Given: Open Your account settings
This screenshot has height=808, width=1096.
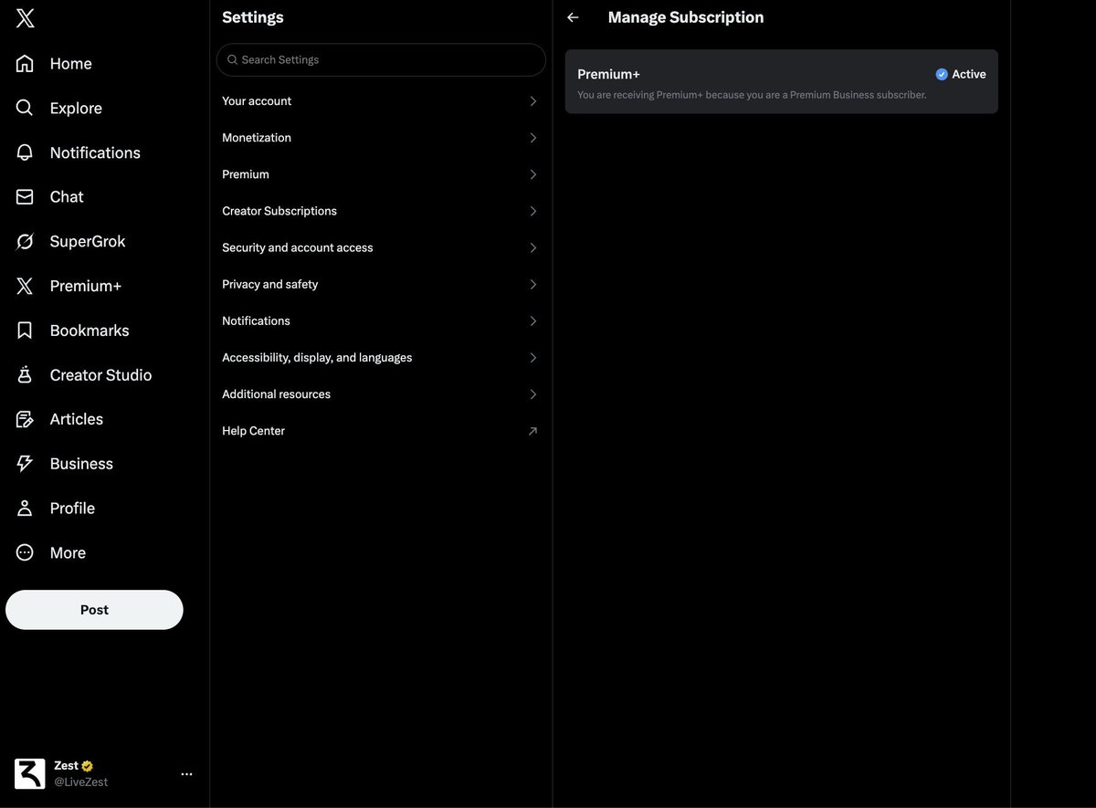Looking at the screenshot, I should tap(381, 101).
